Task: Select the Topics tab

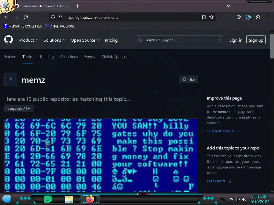Action: [x=28, y=57]
